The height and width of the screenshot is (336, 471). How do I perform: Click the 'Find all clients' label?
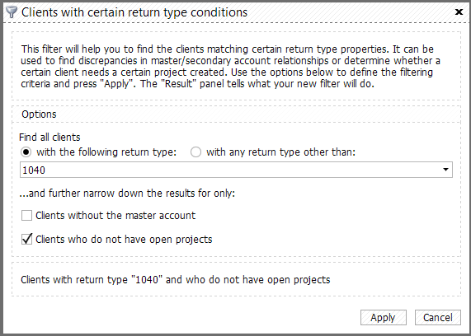49,137
